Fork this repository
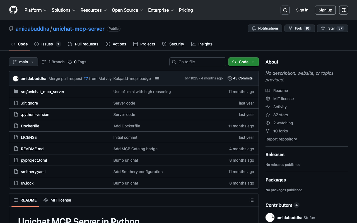Viewport: 357px width, 223px height. pyautogui.click(x=299, y=28)
